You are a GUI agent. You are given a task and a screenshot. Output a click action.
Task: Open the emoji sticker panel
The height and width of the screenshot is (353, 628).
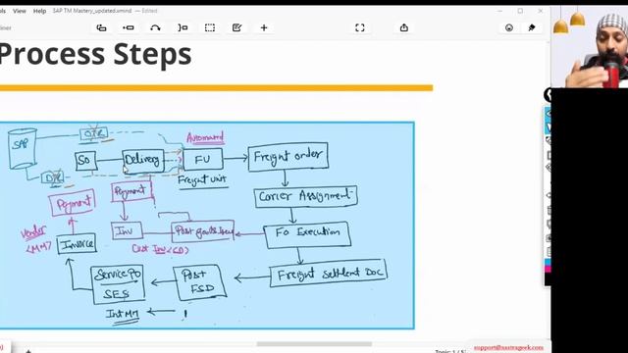[509, 27]
